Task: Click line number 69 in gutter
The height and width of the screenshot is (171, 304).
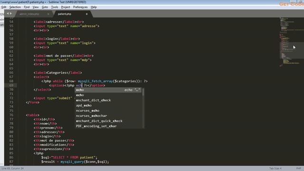Action: click(x=11, y=85)
